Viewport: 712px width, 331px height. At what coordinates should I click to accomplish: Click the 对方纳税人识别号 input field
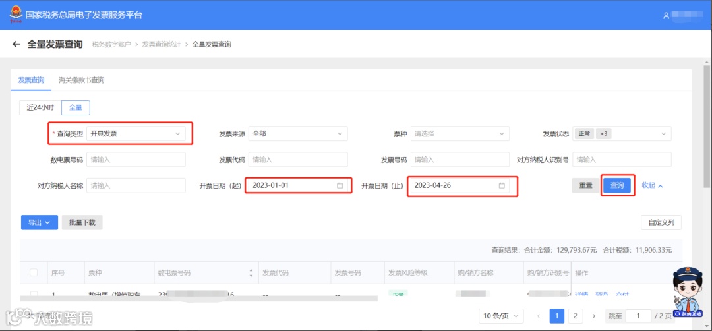coord(622,160)
